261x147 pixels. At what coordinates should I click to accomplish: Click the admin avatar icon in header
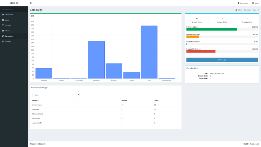(253, 3)
